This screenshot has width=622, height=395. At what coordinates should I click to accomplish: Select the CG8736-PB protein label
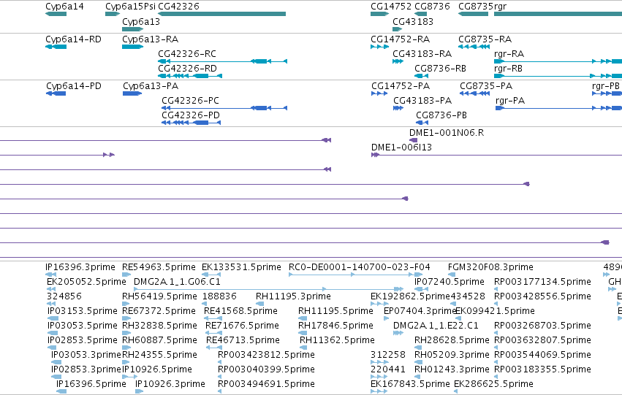coord(441,115)
